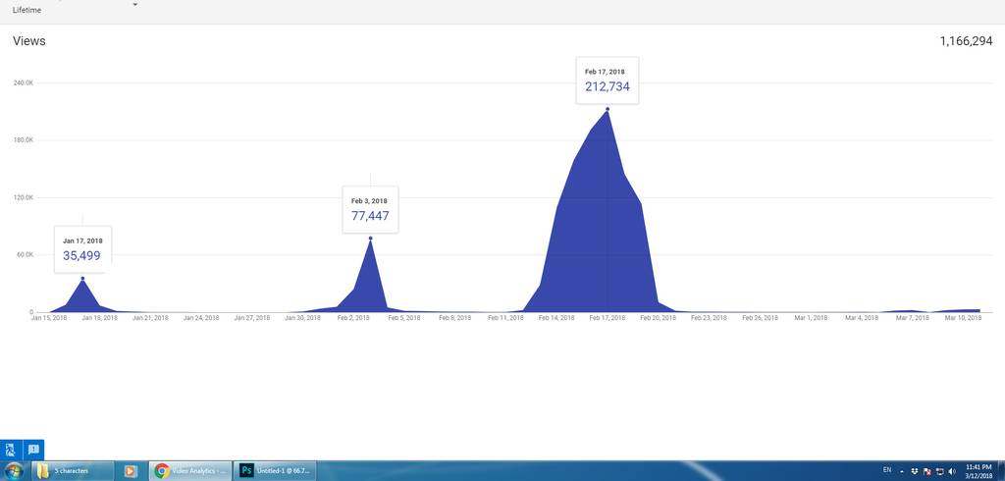The image size is (1005, 481).
Task: Click the 77,447 views tooltip value
Action: 370,216
